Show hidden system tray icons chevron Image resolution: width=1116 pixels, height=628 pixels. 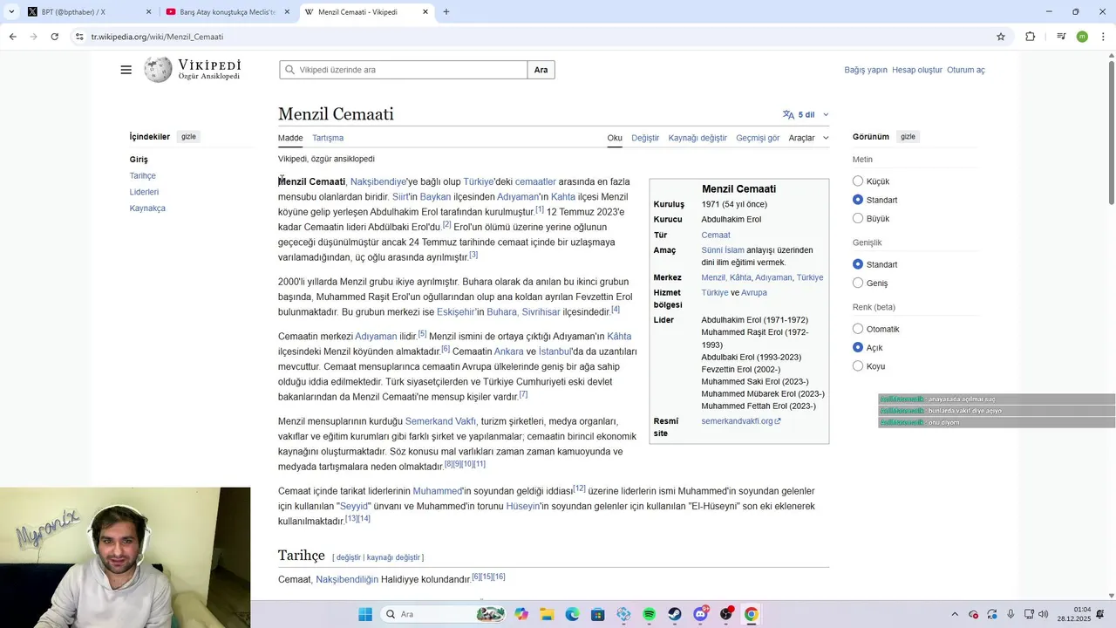pyautogui.click(x=955, y=614)
